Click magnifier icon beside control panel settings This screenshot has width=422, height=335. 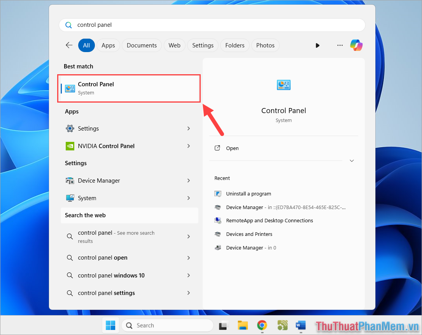(x=70, y=293)
